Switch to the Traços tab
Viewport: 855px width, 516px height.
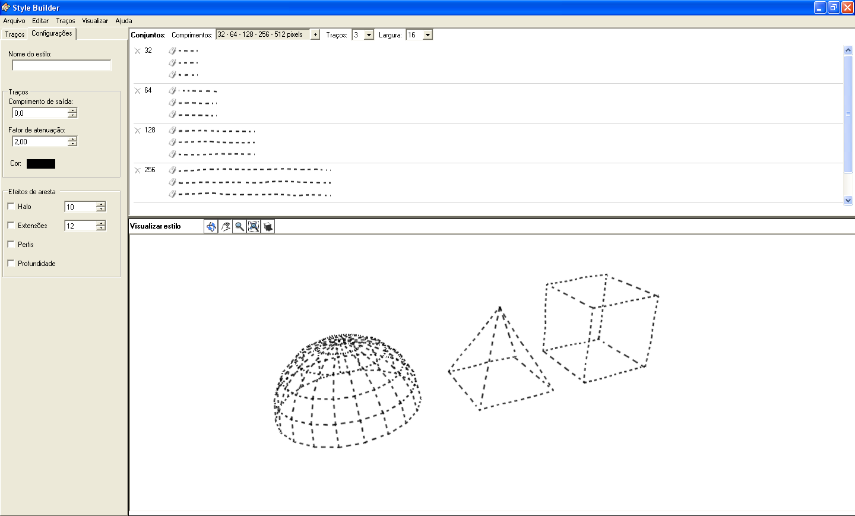pos(15,34)
